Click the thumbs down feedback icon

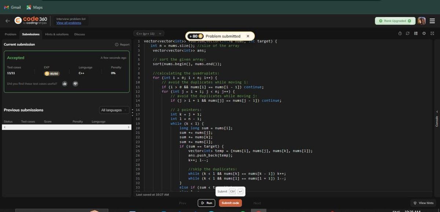click(x=75, y=84)
